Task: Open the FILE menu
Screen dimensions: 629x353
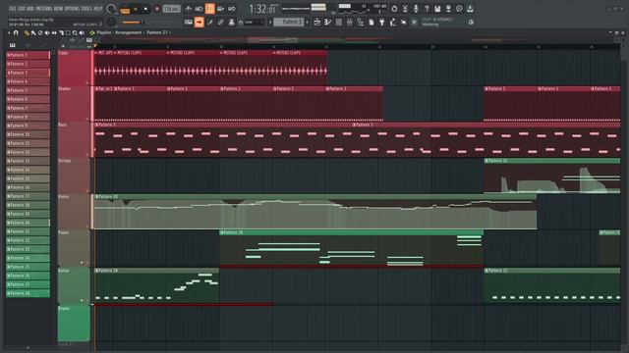Action: [x=12, y=9]
